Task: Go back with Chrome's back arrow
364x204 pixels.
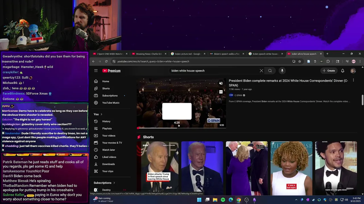Action: coord(94,61)
